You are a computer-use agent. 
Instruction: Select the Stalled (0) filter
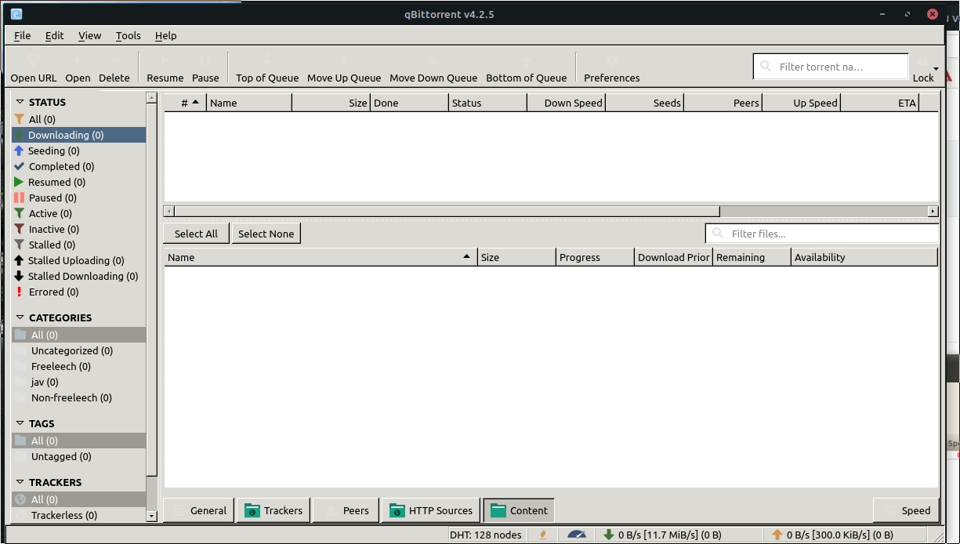78,245
